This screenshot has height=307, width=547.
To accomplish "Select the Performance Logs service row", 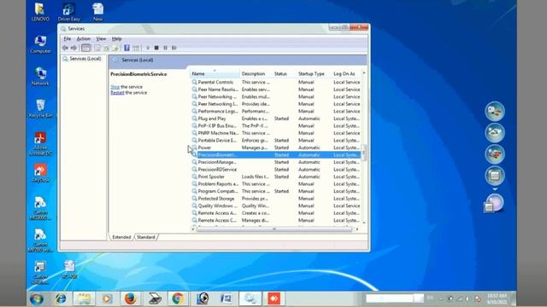I will 275,111.
